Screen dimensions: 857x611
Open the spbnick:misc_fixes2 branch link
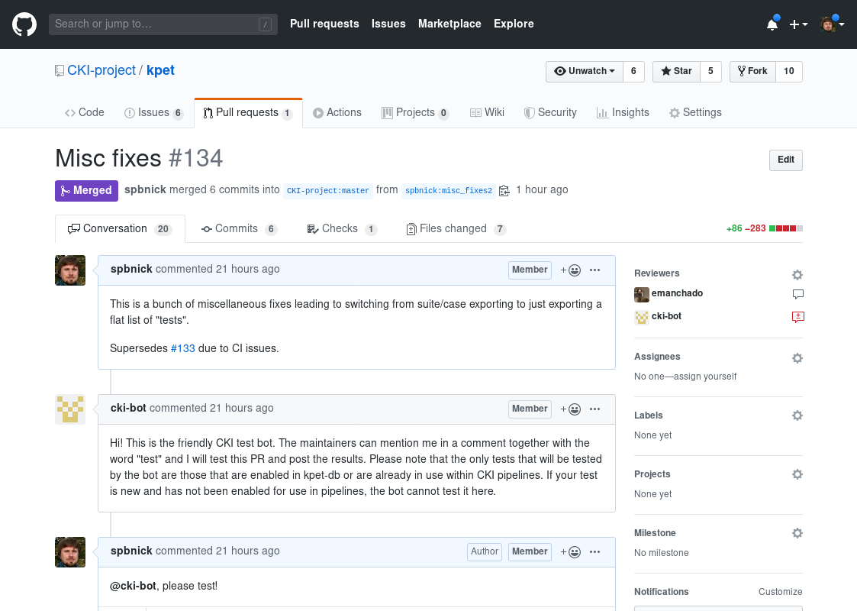[x=449, y=190]
